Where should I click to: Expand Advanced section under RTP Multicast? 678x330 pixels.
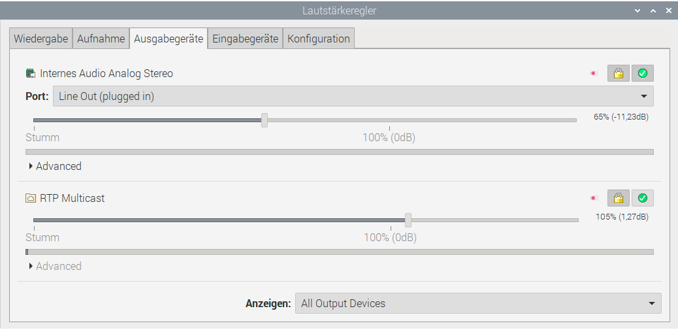[x=55, y=266]
